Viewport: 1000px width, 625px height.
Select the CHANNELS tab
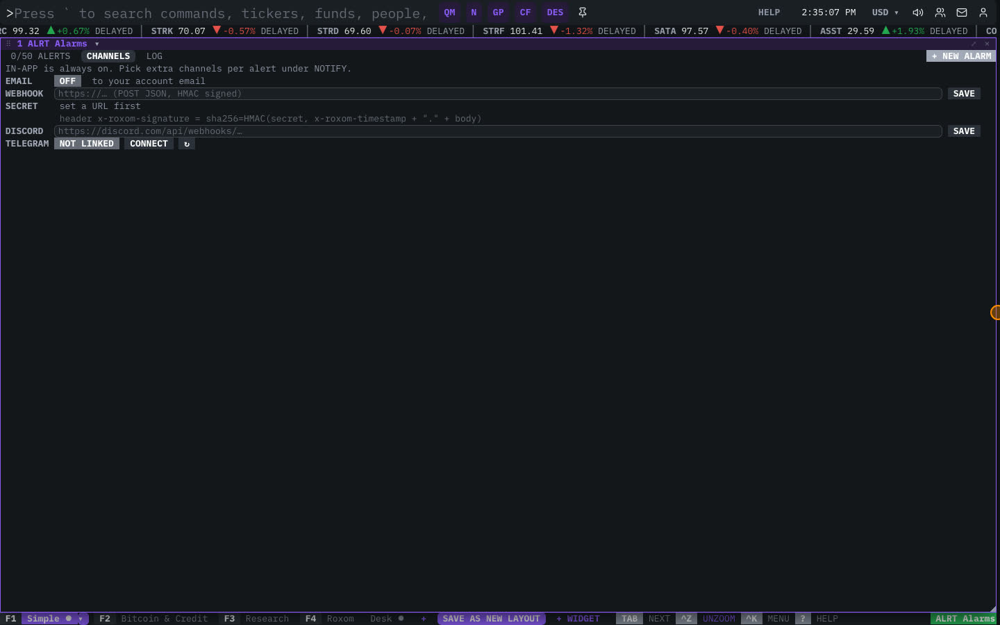click(108, 56)
